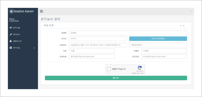This screenshot has height=97, width=202.
Task: Toggle the hamburger menu icon
Action: click(41, 11)
